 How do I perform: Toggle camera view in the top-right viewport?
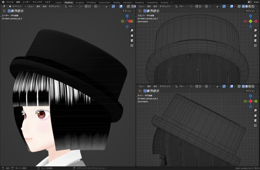coord(255,40)
